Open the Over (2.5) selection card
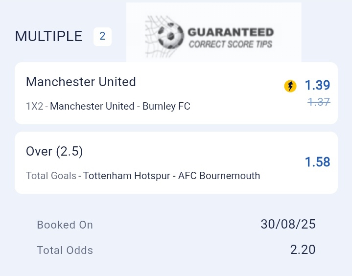Viewport: 352px width, 276px height. tap(176, 162)
